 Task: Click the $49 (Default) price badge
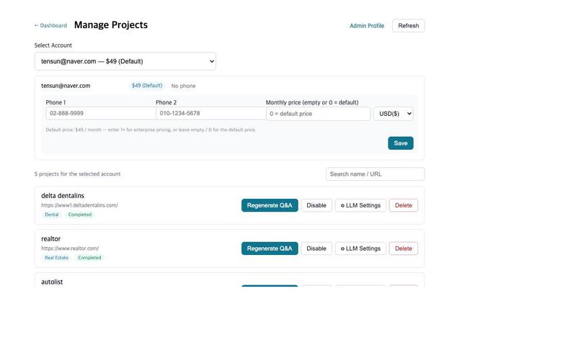tap(147, 86)
